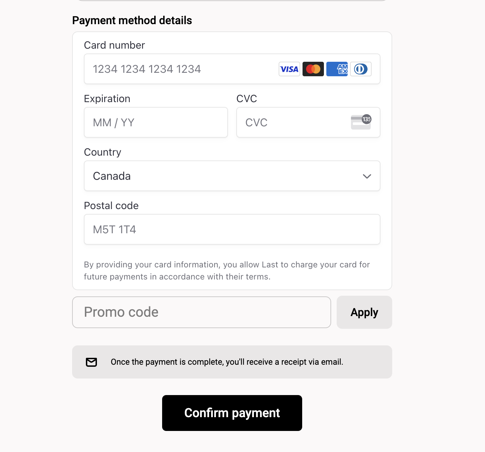Viewport: 485px width, 452px height.
Task: Click the Expiration label text
Action: point(107,99)
